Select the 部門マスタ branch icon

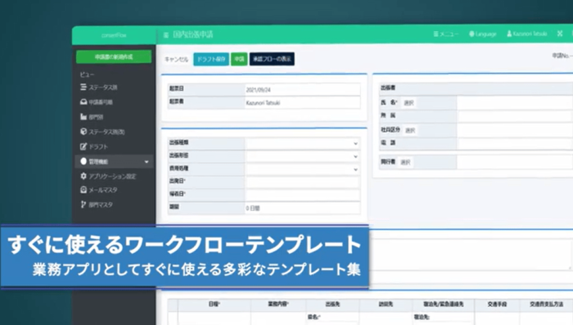(x=83, y=205)
